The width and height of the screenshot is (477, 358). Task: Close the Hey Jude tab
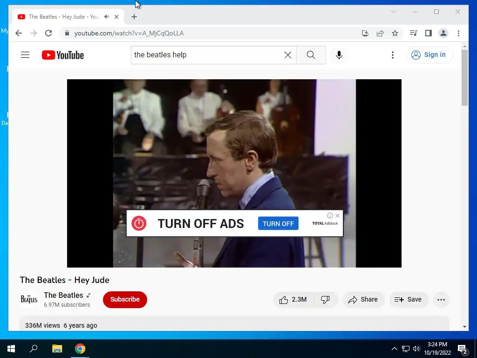click(116, 17)
